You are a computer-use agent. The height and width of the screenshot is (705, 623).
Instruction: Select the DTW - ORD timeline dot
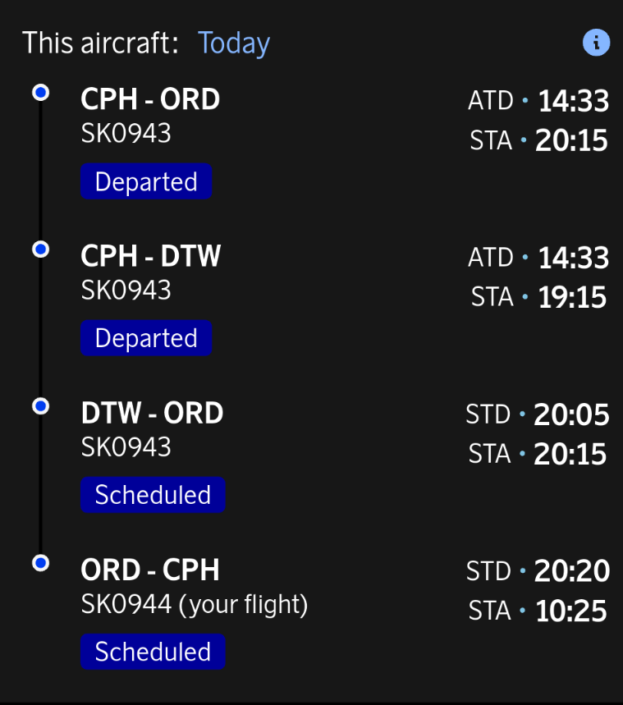point(40,406)
